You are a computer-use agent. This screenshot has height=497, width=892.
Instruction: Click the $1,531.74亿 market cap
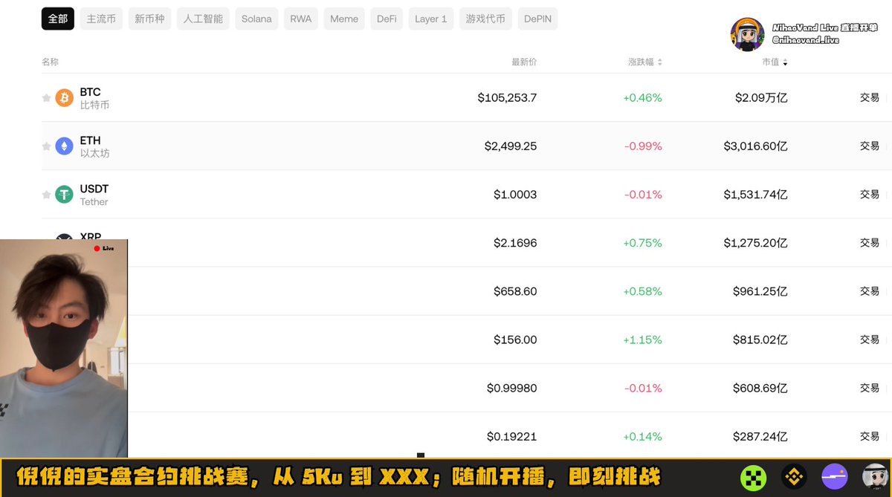pos(755,194)
